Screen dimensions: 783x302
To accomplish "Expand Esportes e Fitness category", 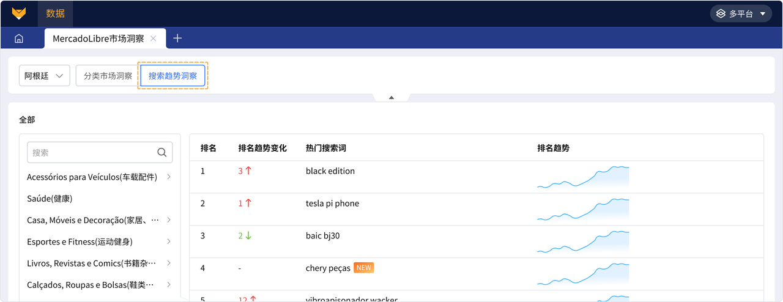I will click(169, 241).
